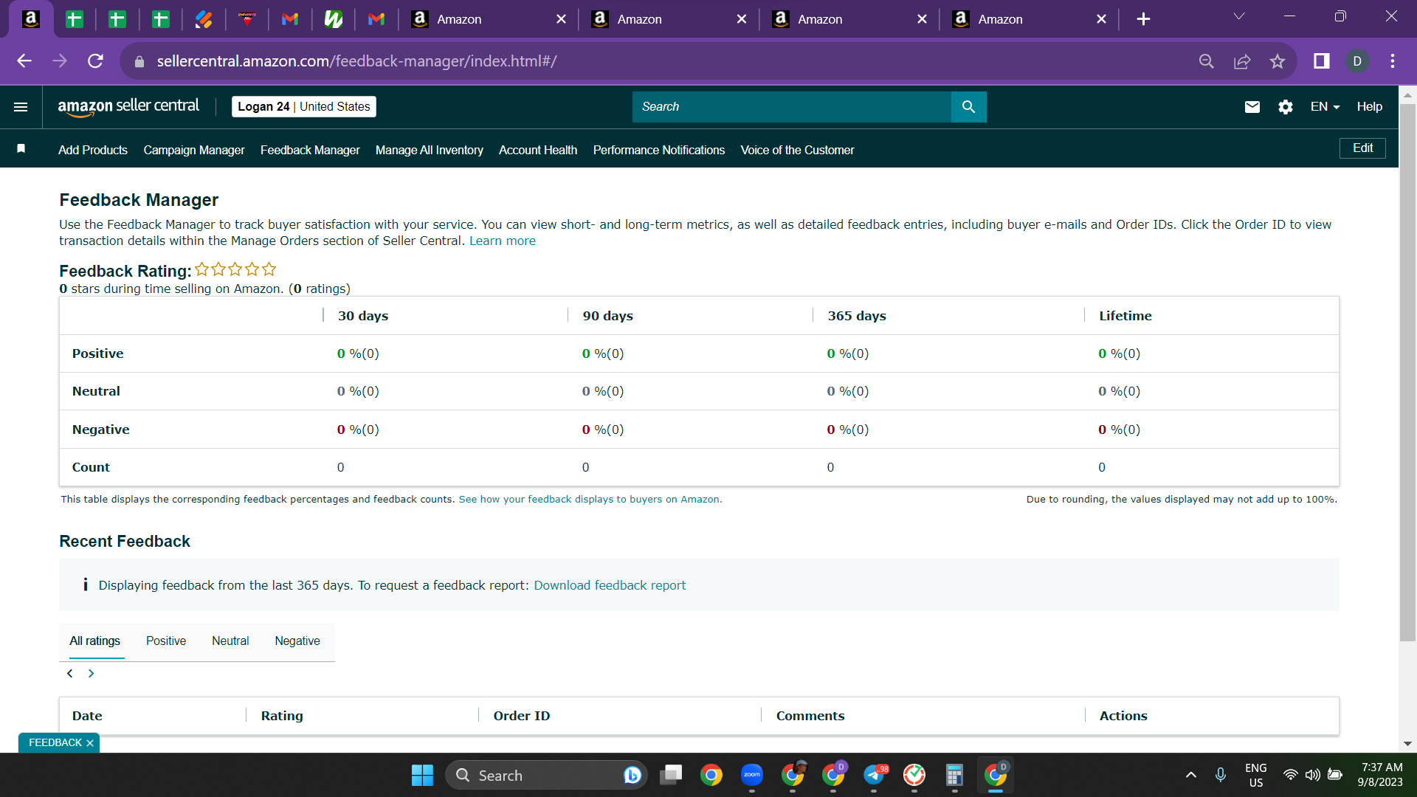Click the Date column header

[87, 716]
